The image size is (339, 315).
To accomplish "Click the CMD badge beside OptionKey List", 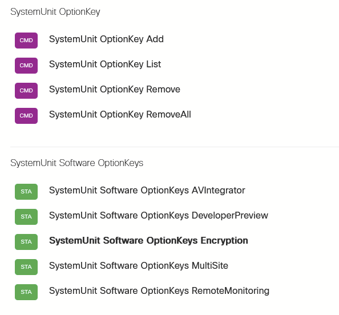I will [x=26, y=66].
